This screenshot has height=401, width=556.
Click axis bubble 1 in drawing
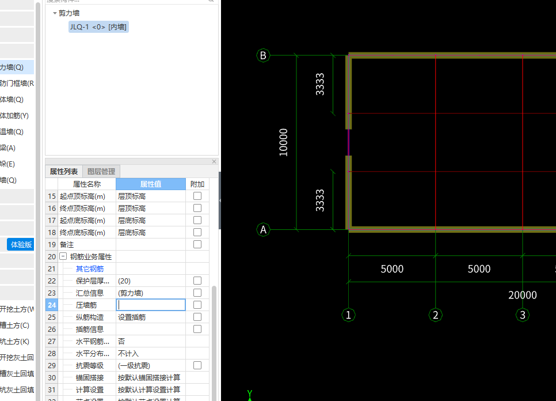click(349, 315)
